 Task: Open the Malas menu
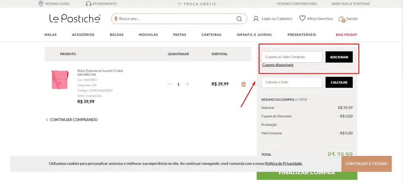pos(50,35)
